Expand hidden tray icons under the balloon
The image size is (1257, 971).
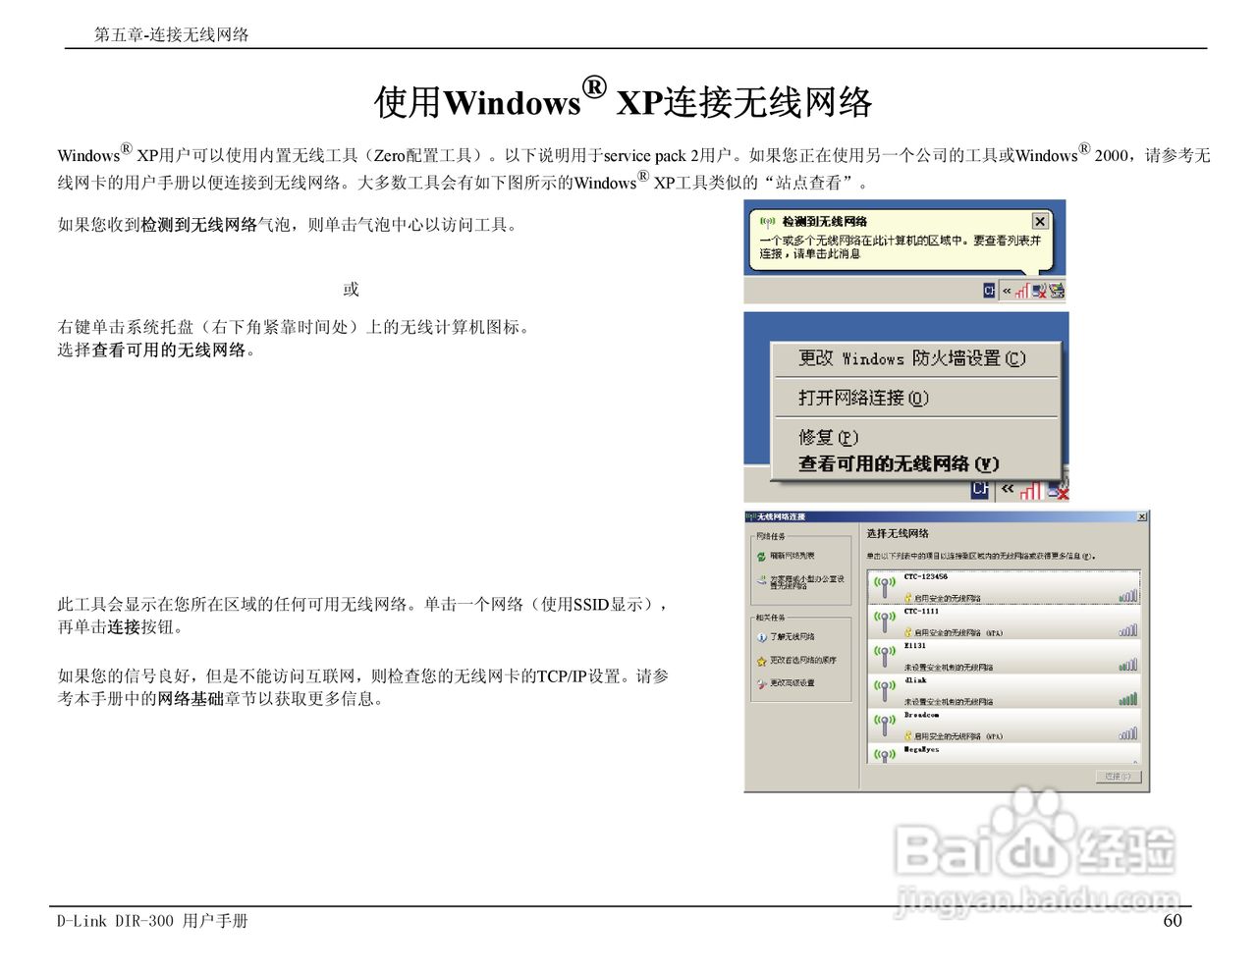pos(1007,291)
